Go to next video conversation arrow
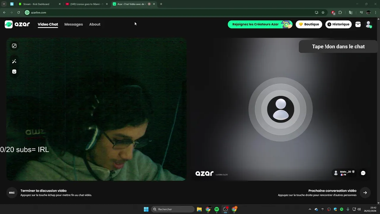 [x=365, y=193]
